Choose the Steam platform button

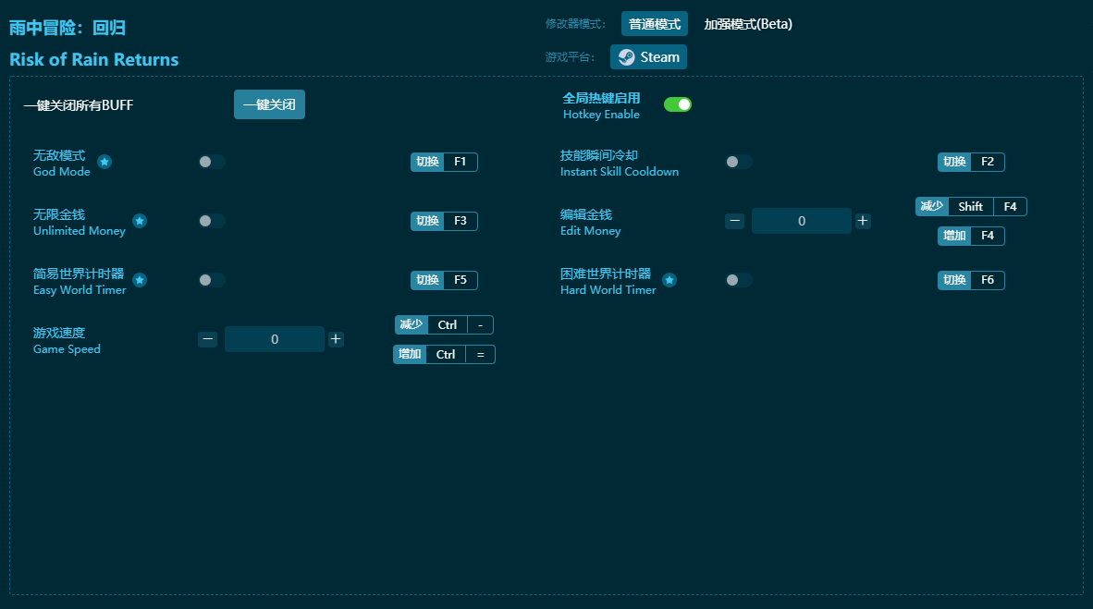648,57
